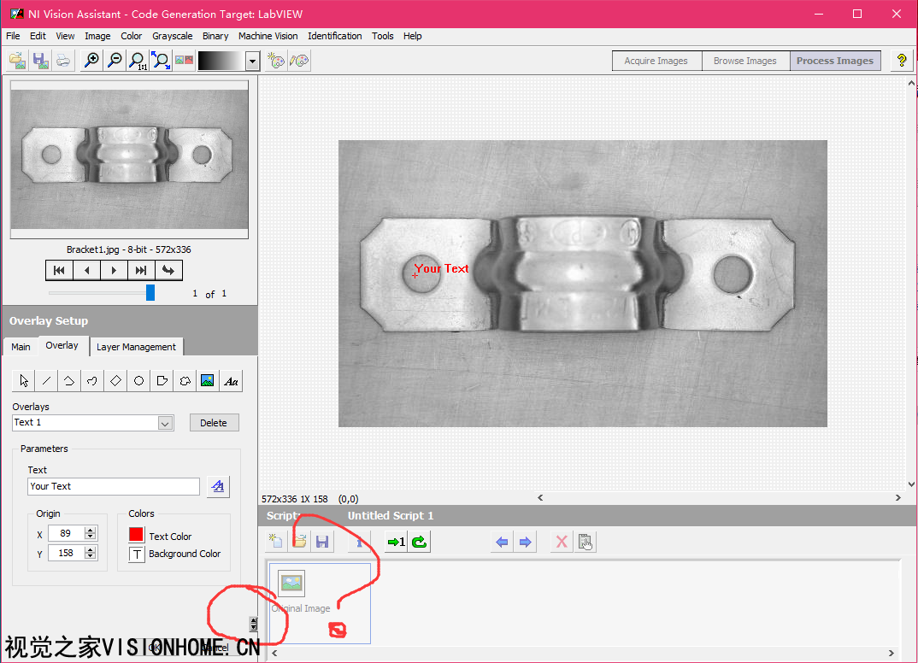This screenshot has width=918, height=663.
Task: Go to first image in browser
Action: [59, 270]
